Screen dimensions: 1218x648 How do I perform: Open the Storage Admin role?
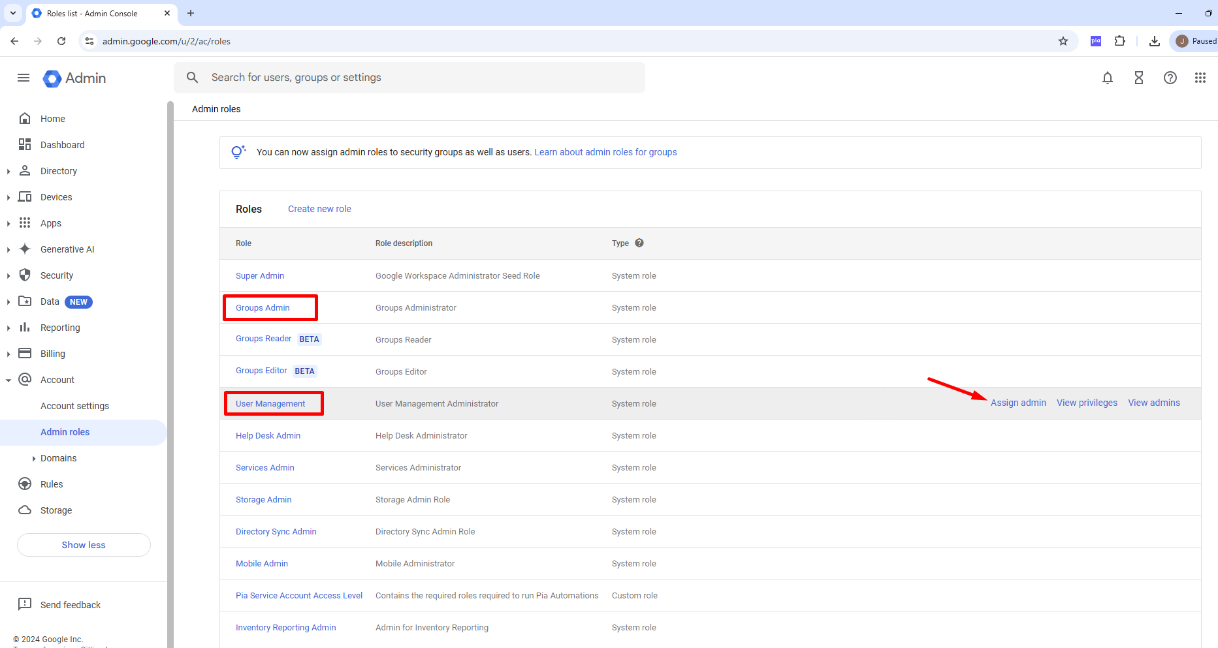tap(263, 499)
